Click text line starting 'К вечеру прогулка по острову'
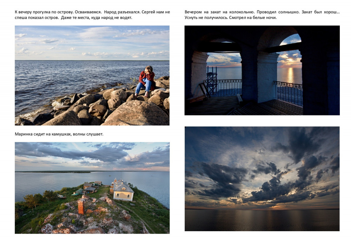 [x=92, y=12]
